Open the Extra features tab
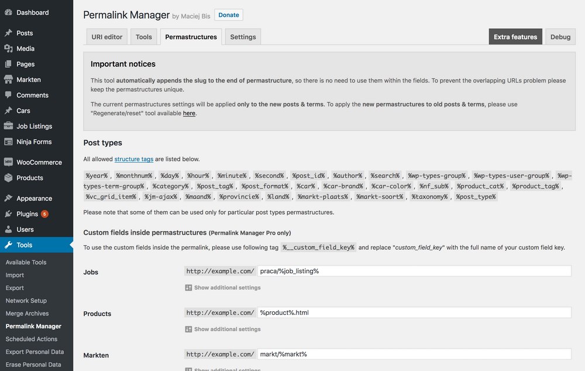Screen dimensions: 585x371 [515, 37]
